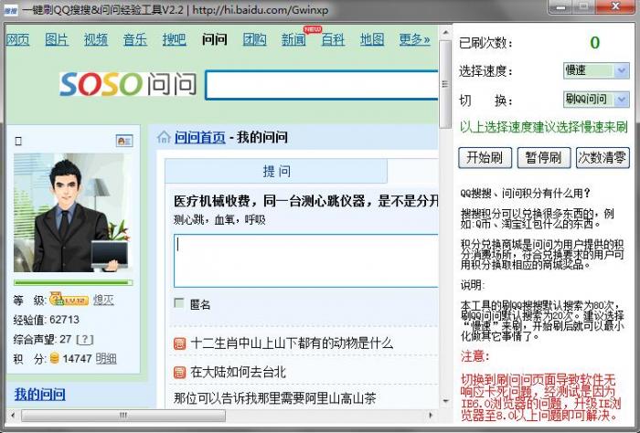Viewport: 640px width, 433px height.
Task: Close the tool window
Action: click(x=615, y=6)
